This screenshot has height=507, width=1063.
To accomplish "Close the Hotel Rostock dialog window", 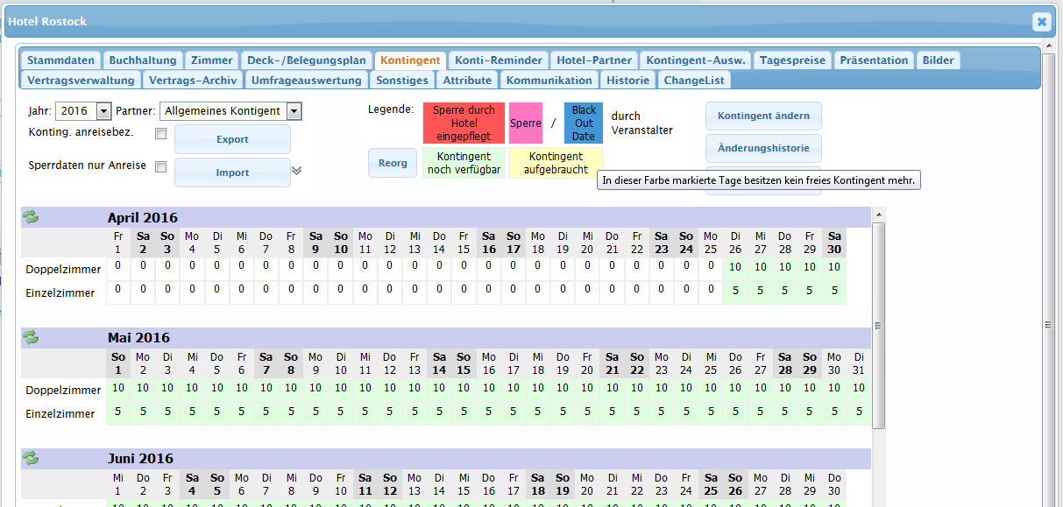I will pyautogui.click(x=1040, y=22).
